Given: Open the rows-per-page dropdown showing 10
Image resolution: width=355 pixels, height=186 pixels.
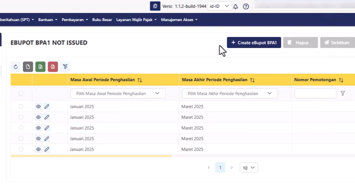Looking at the screenshot, I should click(x=249, y=168).
